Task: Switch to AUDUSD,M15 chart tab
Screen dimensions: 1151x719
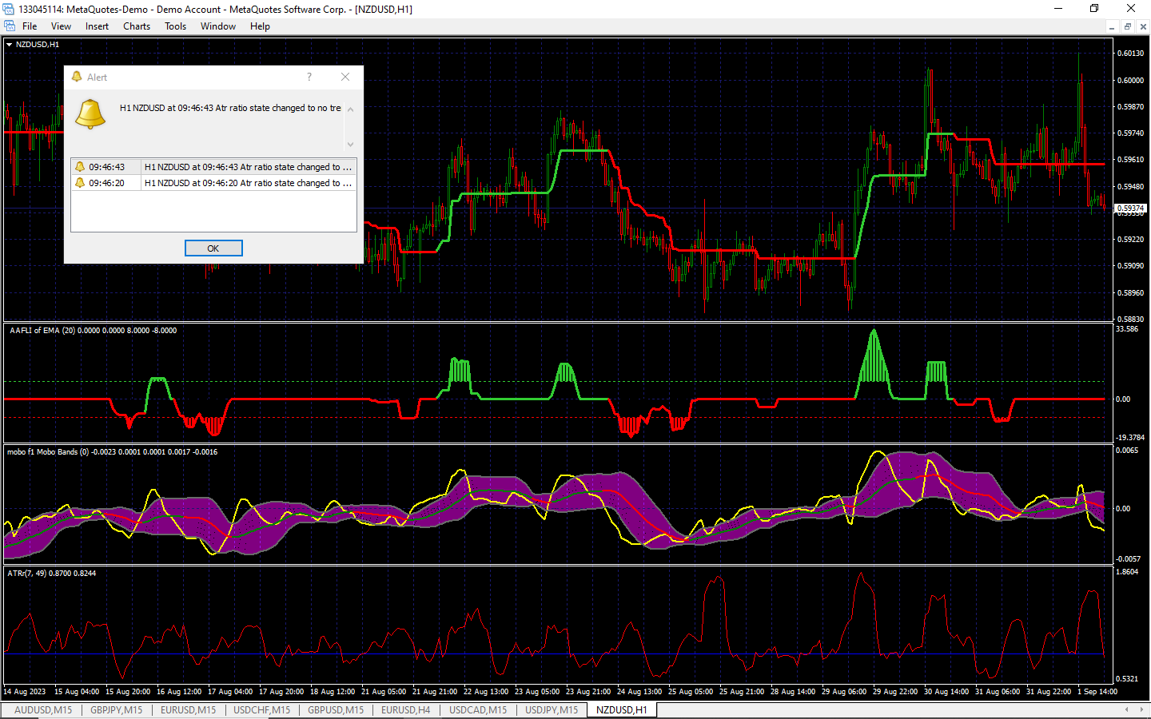Action: click(43, 709)
